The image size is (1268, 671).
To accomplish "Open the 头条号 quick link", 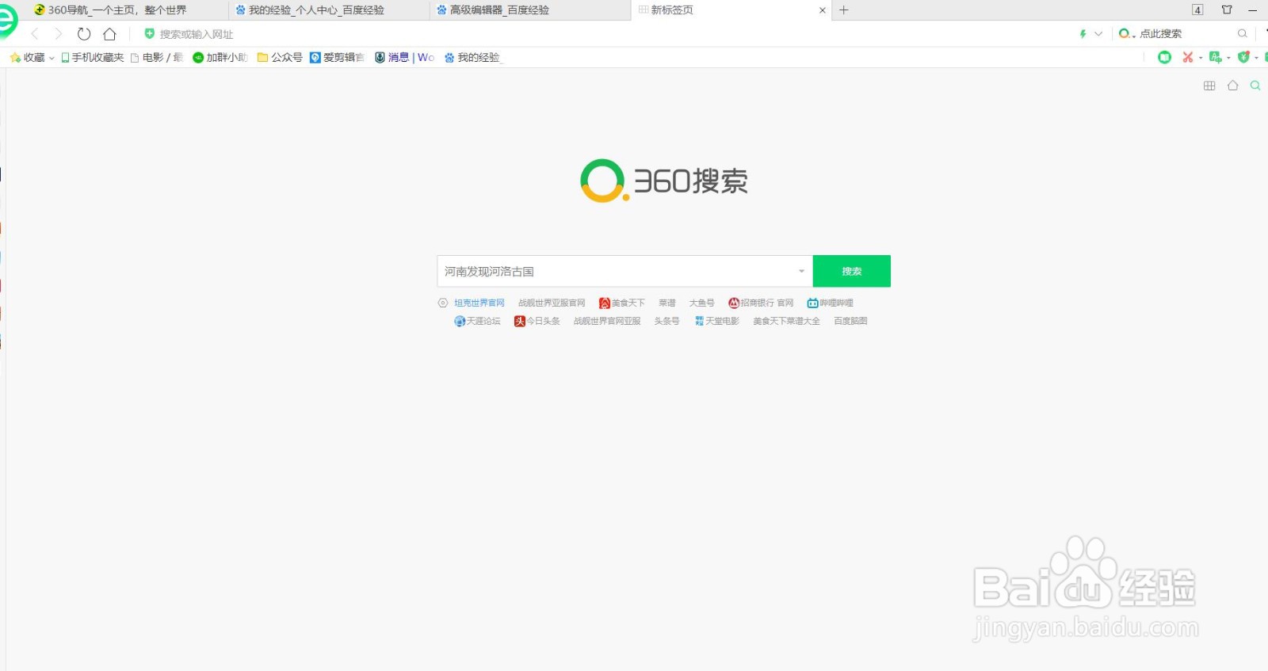I will pos(666,321).
